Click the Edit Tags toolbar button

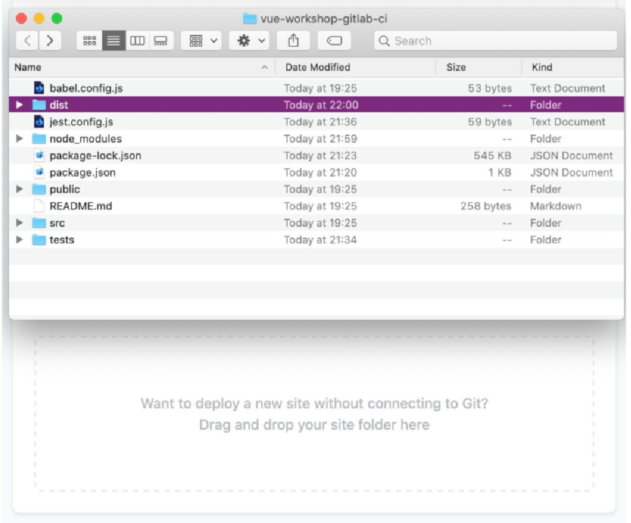coord(334,41)
